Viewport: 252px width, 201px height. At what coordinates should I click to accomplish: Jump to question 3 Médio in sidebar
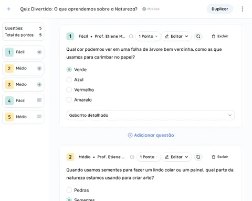tap(23, 84)
